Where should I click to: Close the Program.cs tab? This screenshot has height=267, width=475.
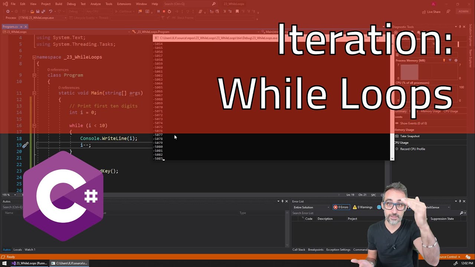[x=26, y=27]
